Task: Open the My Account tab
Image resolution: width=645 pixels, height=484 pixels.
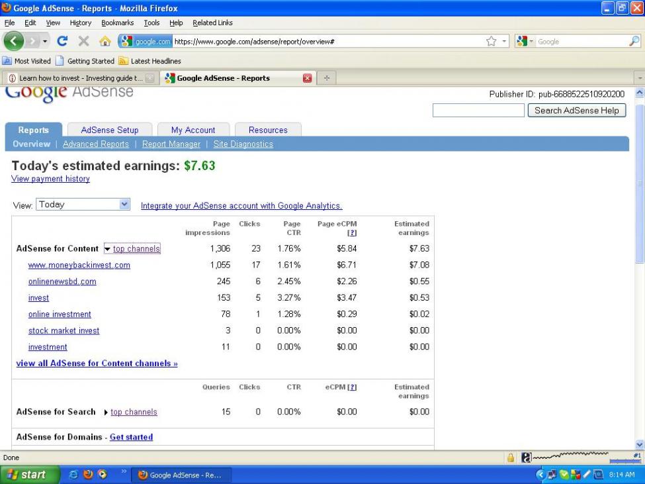Action: (193, 130)
